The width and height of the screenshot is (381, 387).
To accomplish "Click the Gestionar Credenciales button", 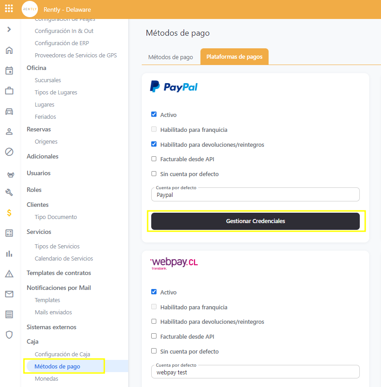I will [x=256, y=221].
